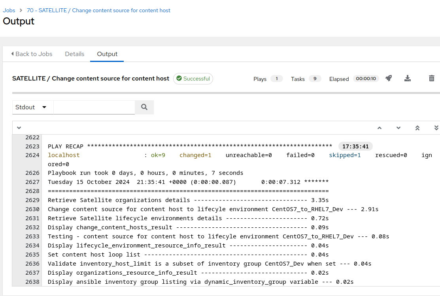Screen dimensions: 440x296
Task: Jump to previous output section, single up chevron
Action: tap(380, 128)
